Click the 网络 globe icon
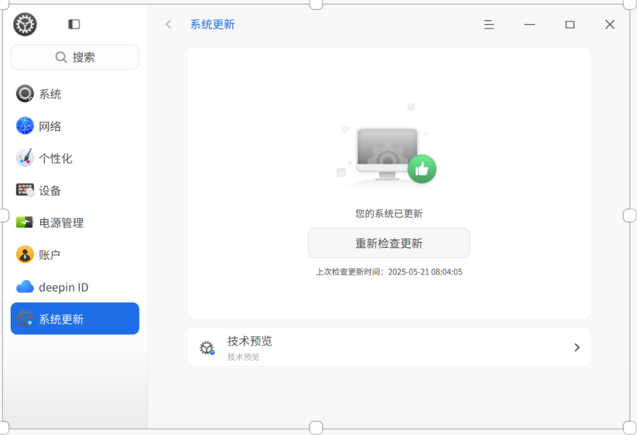Screen dimensions: 637x435 click(25, 126)
